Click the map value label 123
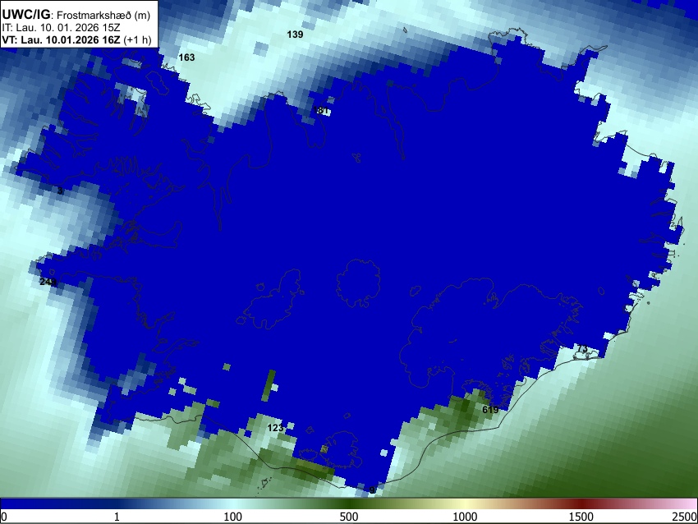Image resolution: width=698 pixels, height=524 pixels. tap(275, 428)
